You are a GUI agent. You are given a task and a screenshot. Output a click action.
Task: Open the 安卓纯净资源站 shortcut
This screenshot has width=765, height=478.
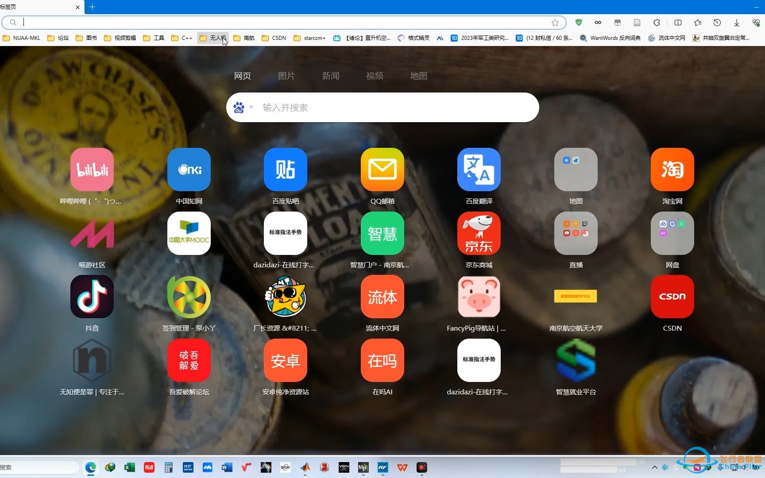coord(286,360)
